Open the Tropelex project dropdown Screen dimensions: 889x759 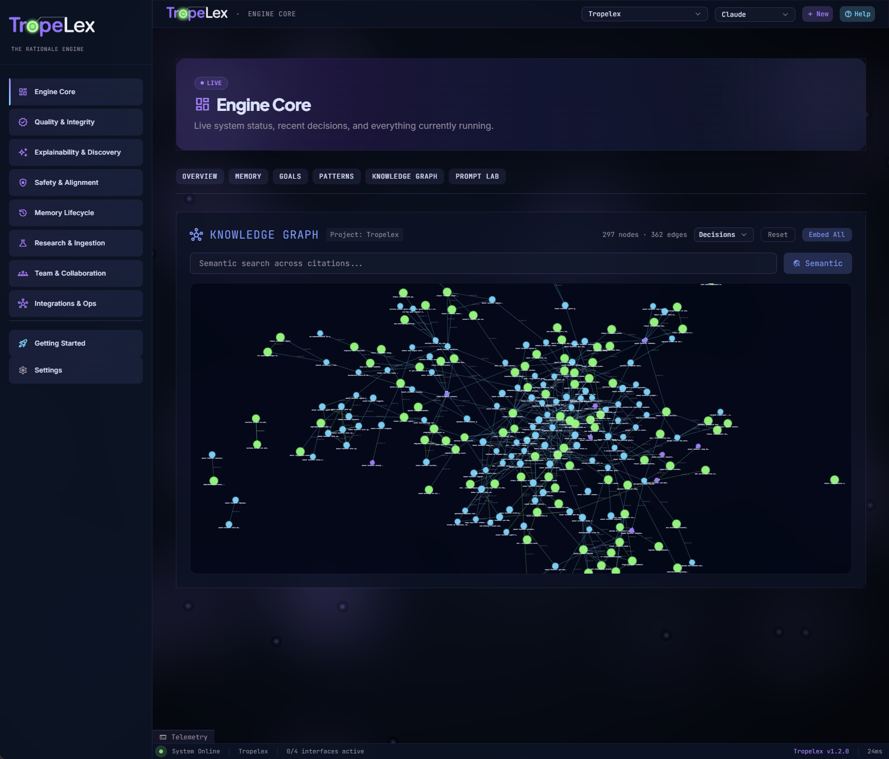[x=645, y=14]
